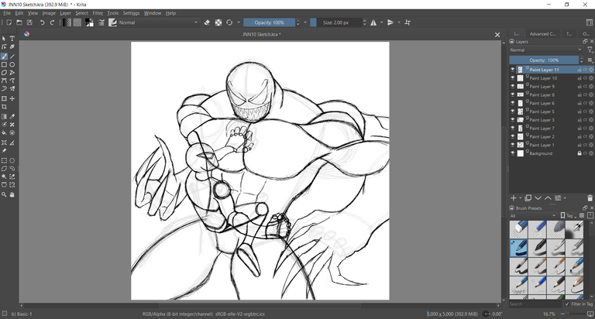Open brush presets All tag dropdown
The height and width of the screenshot is (319, 595).
(533, 216)
